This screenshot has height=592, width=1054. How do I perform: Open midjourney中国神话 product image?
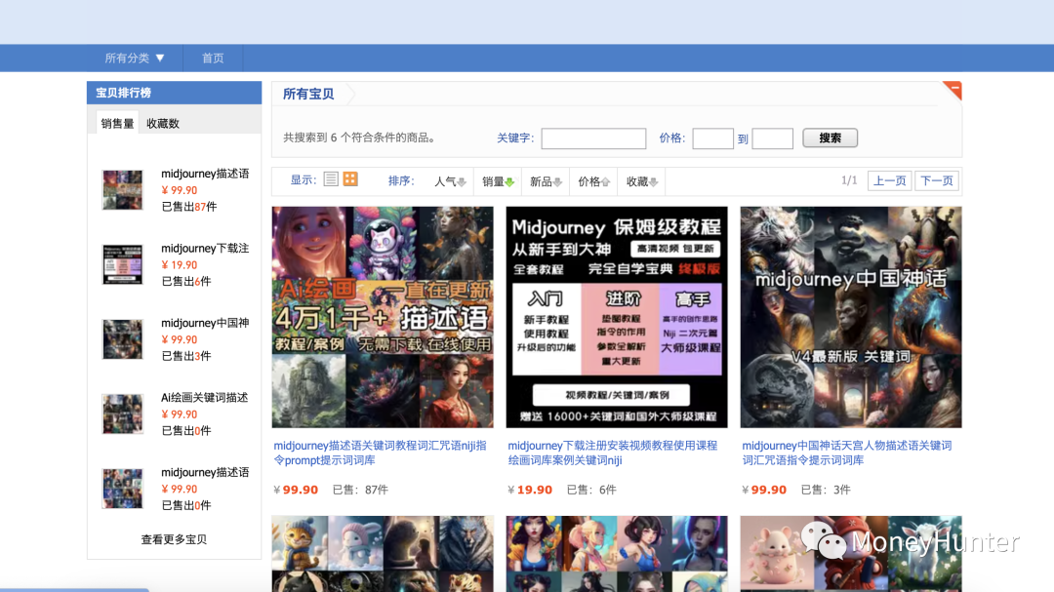851,317
